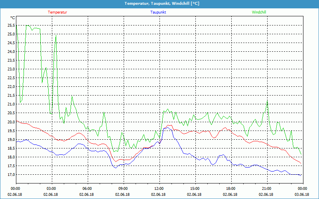The width and height of the screenshot is (319, 199).
Task: Click the 15:00 time axis label
Action: point(195,189)
